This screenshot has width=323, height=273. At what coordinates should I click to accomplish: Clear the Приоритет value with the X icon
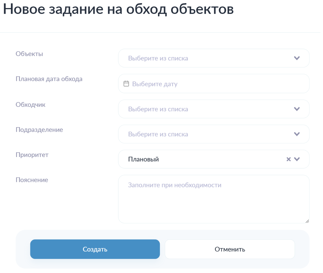[288, 159]
